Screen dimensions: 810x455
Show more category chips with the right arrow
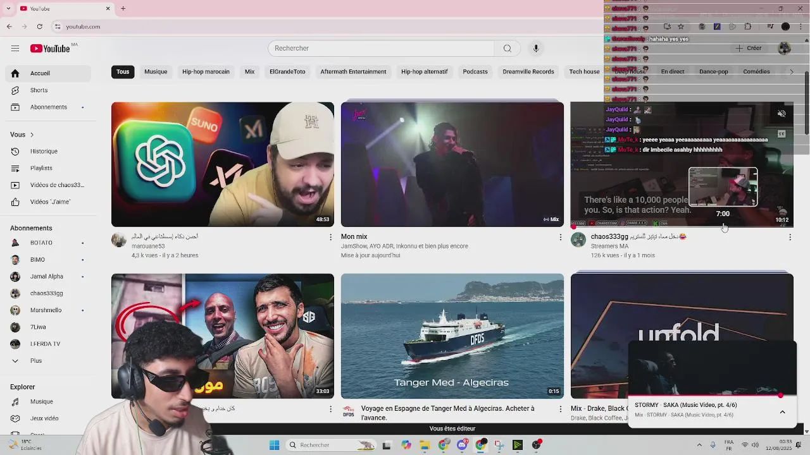pyautogui.click(x=791, y=72)
